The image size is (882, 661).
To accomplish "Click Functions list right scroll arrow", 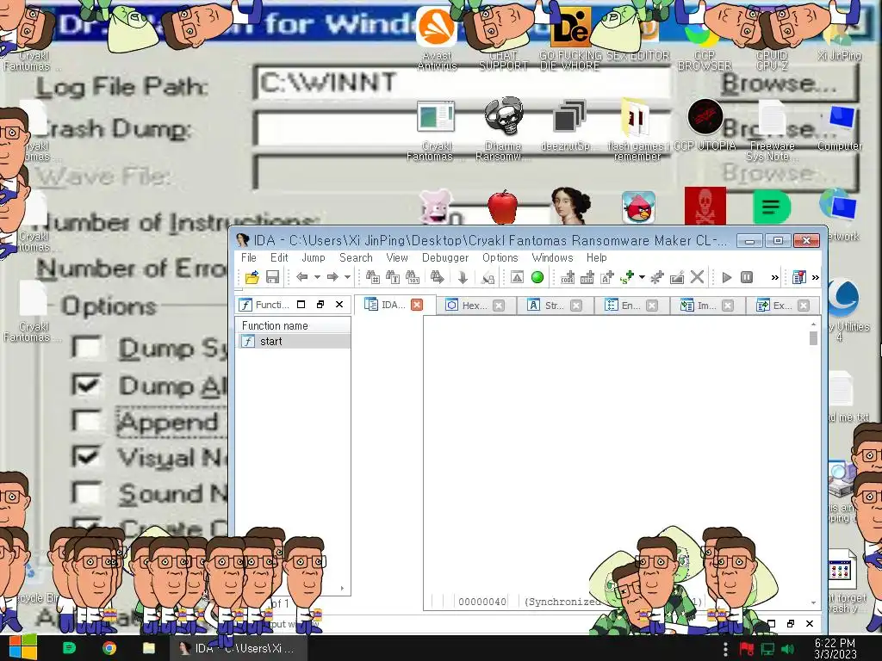I will 342,589.
